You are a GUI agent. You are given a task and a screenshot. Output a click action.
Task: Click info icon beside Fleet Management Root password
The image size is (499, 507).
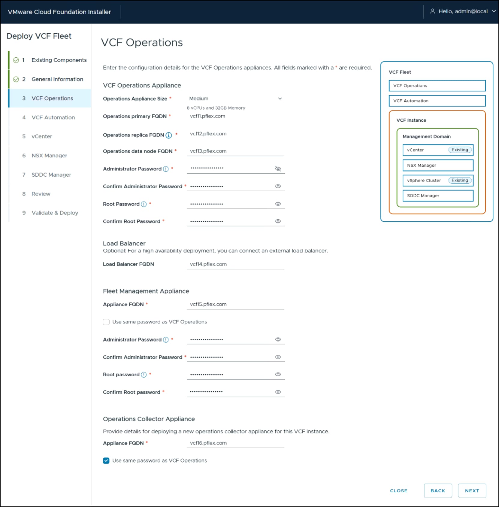pos(144,375)
